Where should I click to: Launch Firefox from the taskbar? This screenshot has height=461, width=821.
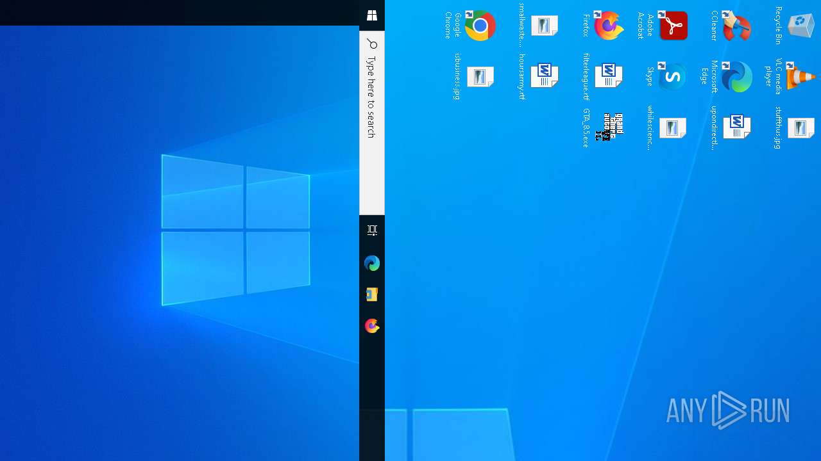(372, 326)
